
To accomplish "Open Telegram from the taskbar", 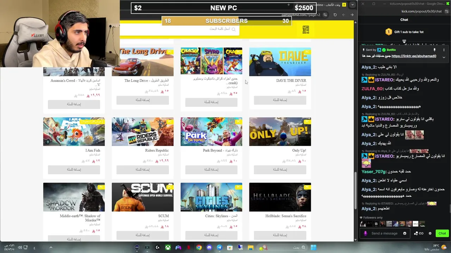I will 220,247.
